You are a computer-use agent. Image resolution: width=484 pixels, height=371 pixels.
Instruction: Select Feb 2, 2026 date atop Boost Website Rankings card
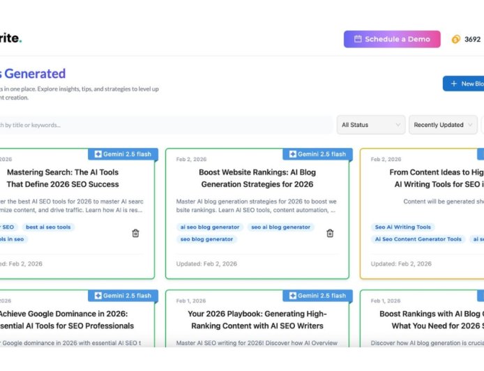tap(191, 159)
